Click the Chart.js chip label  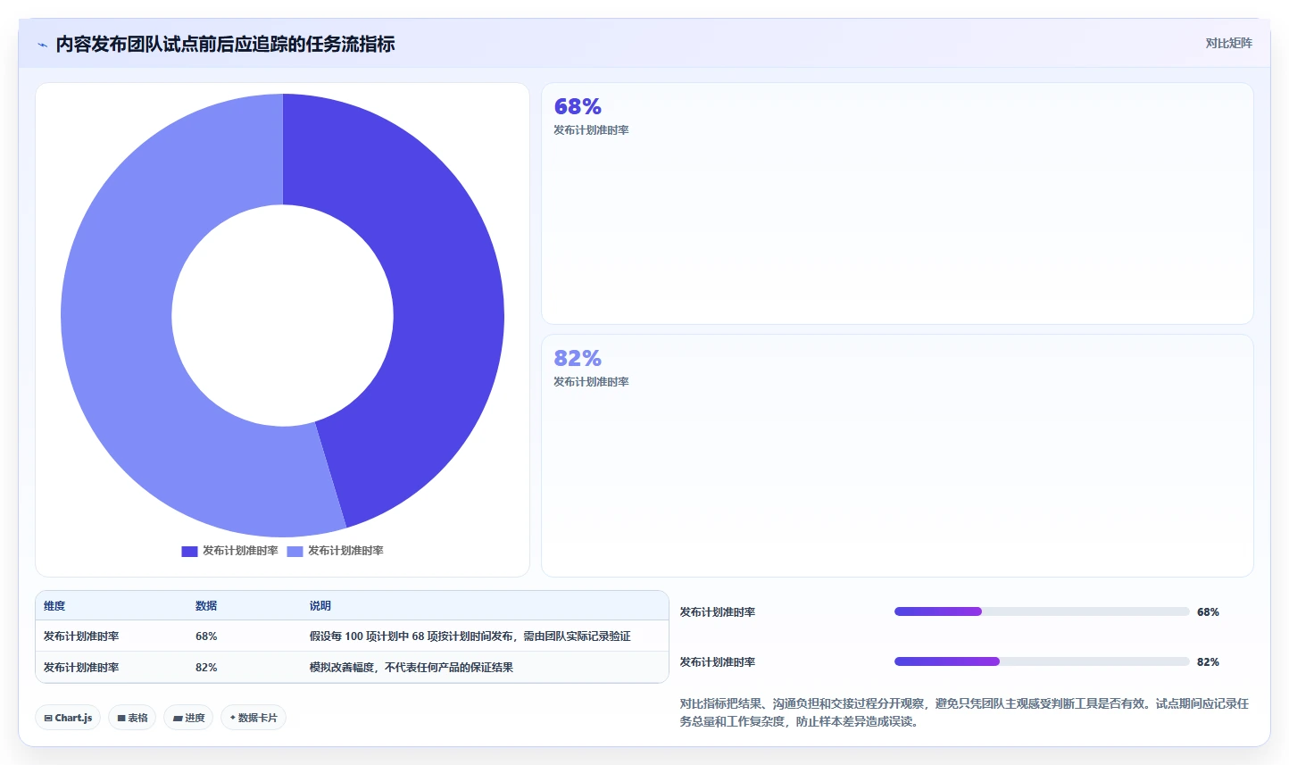pyautogui.click(x=73, y=718)
